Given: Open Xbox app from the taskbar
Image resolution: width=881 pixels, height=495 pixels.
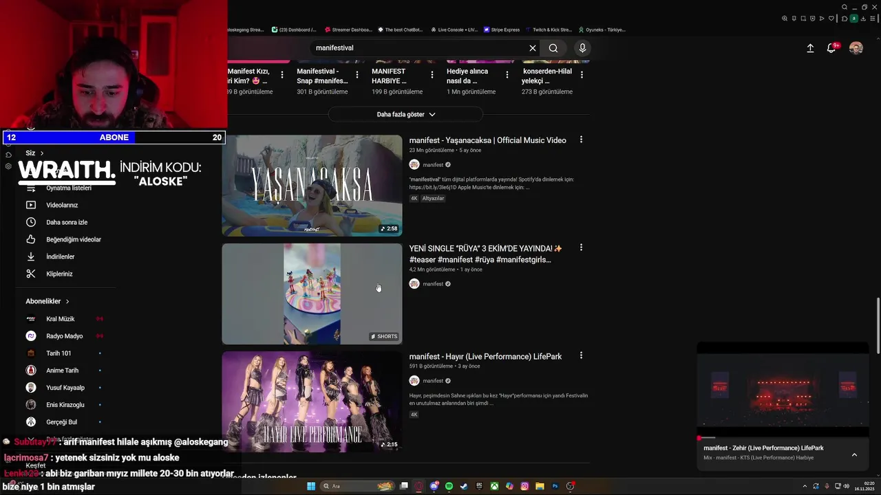Looking at the screenshot, I should [494, 486].
